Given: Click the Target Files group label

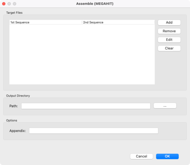Looking at the screenshot, I should 14,13.
